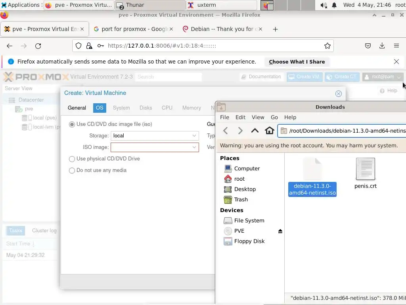Viewport: 406px width, 305px height.
Task: Bookmark this page with the star icon
Action: click(x=327, y=46)
